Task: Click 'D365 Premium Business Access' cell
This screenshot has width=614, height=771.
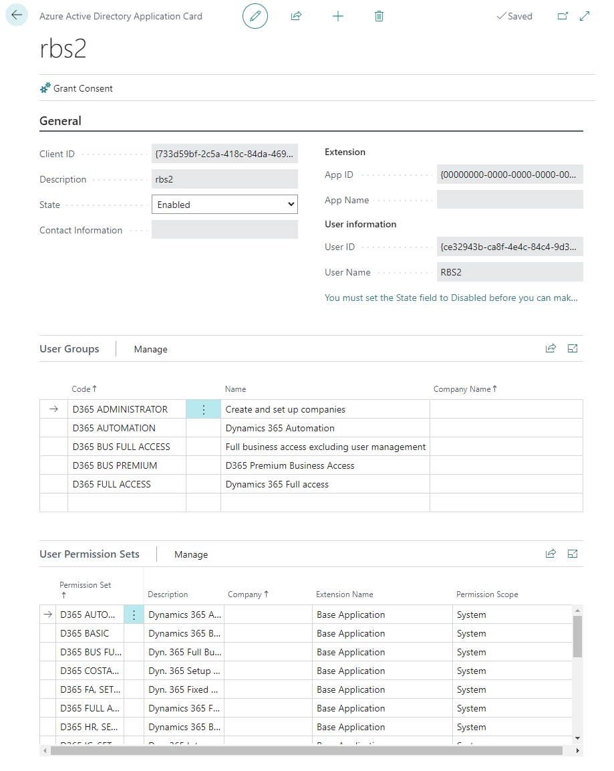Action: point(325,465)
